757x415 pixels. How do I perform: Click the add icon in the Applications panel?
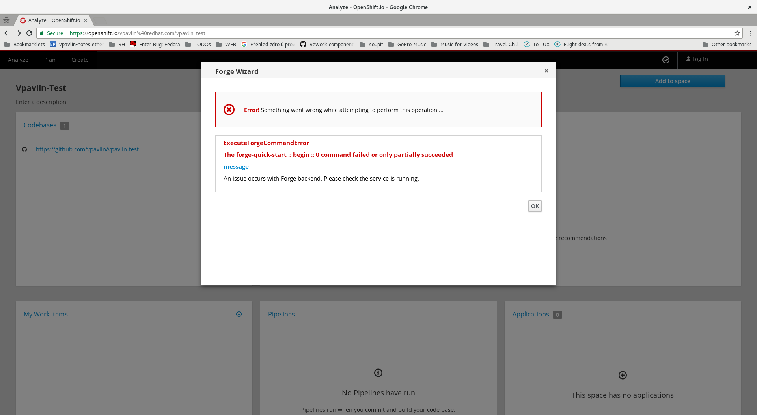click(x=623, y=375)
